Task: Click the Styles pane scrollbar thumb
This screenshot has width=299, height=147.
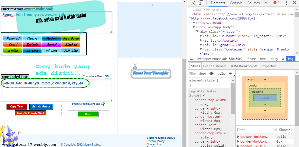Action: pyautogui.click(x=233, y=98)
